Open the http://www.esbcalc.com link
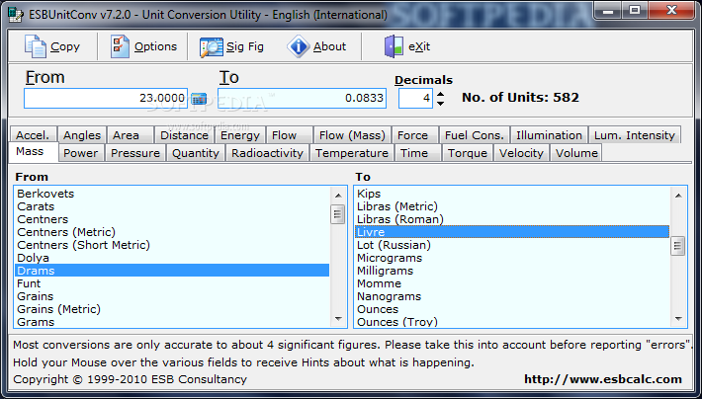Viewport: 702px width, 399px height. point(603,379)
